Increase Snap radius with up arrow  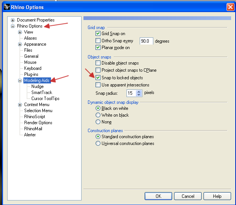[x=139, y=92]
